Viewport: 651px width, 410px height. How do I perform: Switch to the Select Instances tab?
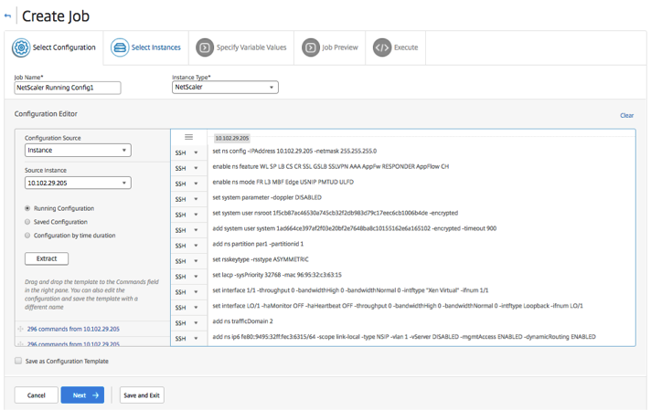coord(145,47)
